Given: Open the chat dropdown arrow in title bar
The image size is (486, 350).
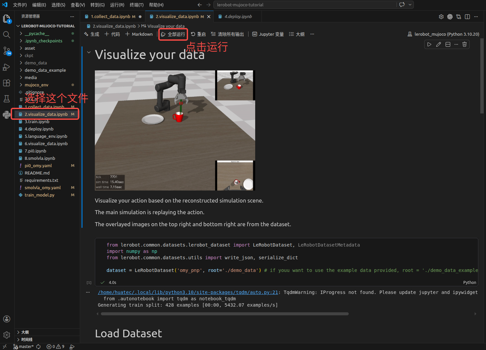Looking at the screenshot, I should 410,5.
